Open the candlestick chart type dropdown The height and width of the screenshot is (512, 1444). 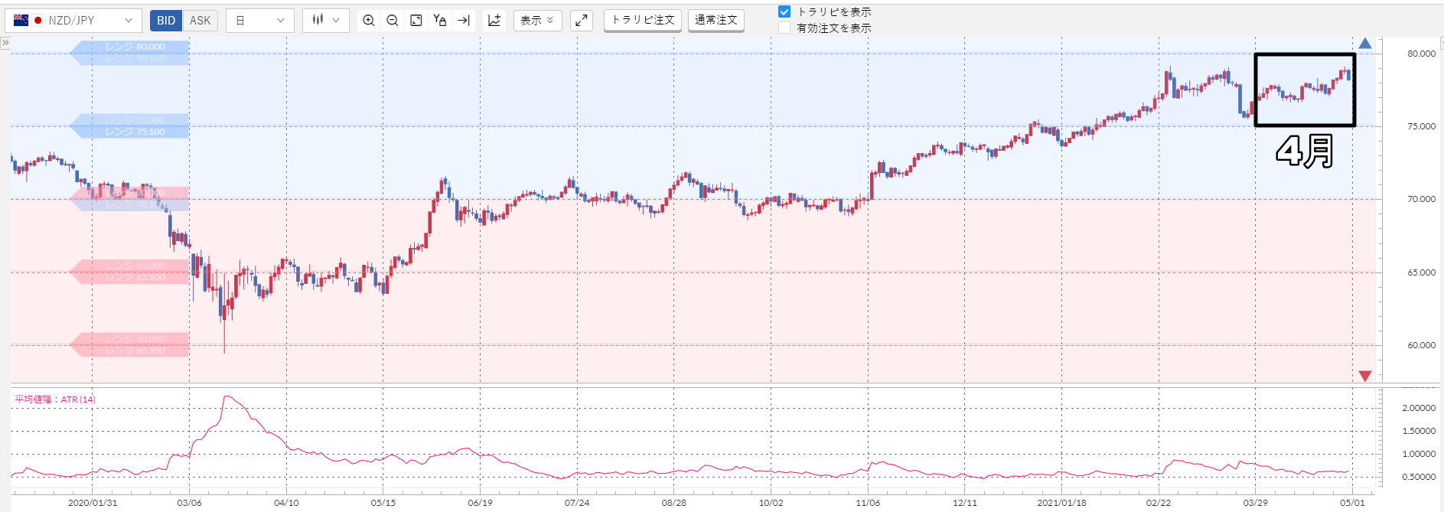tap(326, 21)
